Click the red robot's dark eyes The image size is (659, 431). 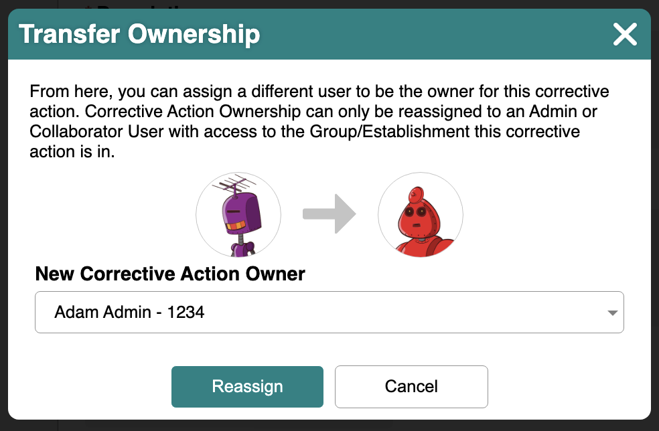(x=415, y=211)
